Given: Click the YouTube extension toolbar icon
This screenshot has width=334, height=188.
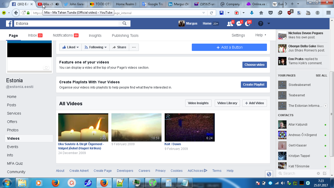Looking at the screenshot, I should [x=308, y=13].
